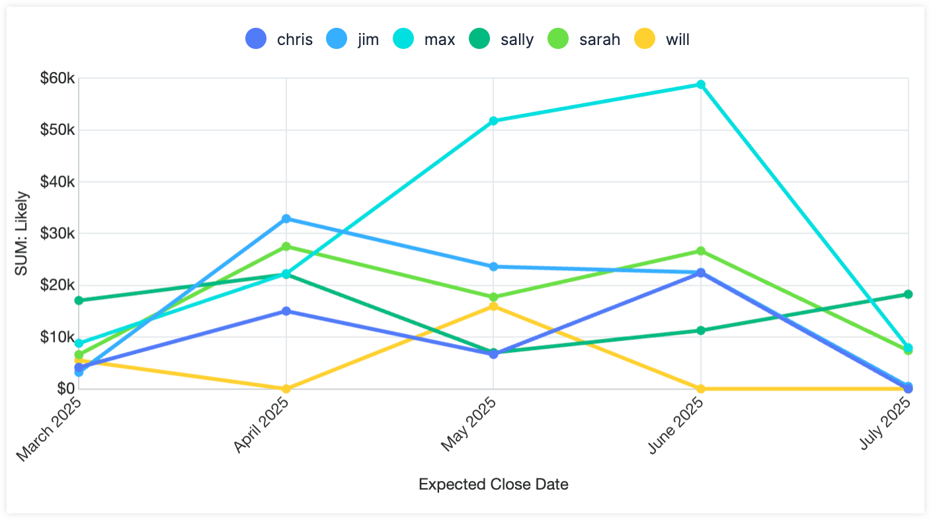Select sarah's June 2025 data point
931x520 pixels.
point(701,251)
